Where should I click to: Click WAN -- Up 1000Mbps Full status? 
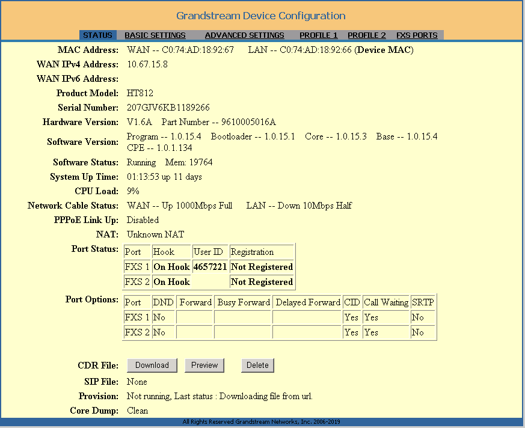(x=179, y=206)
